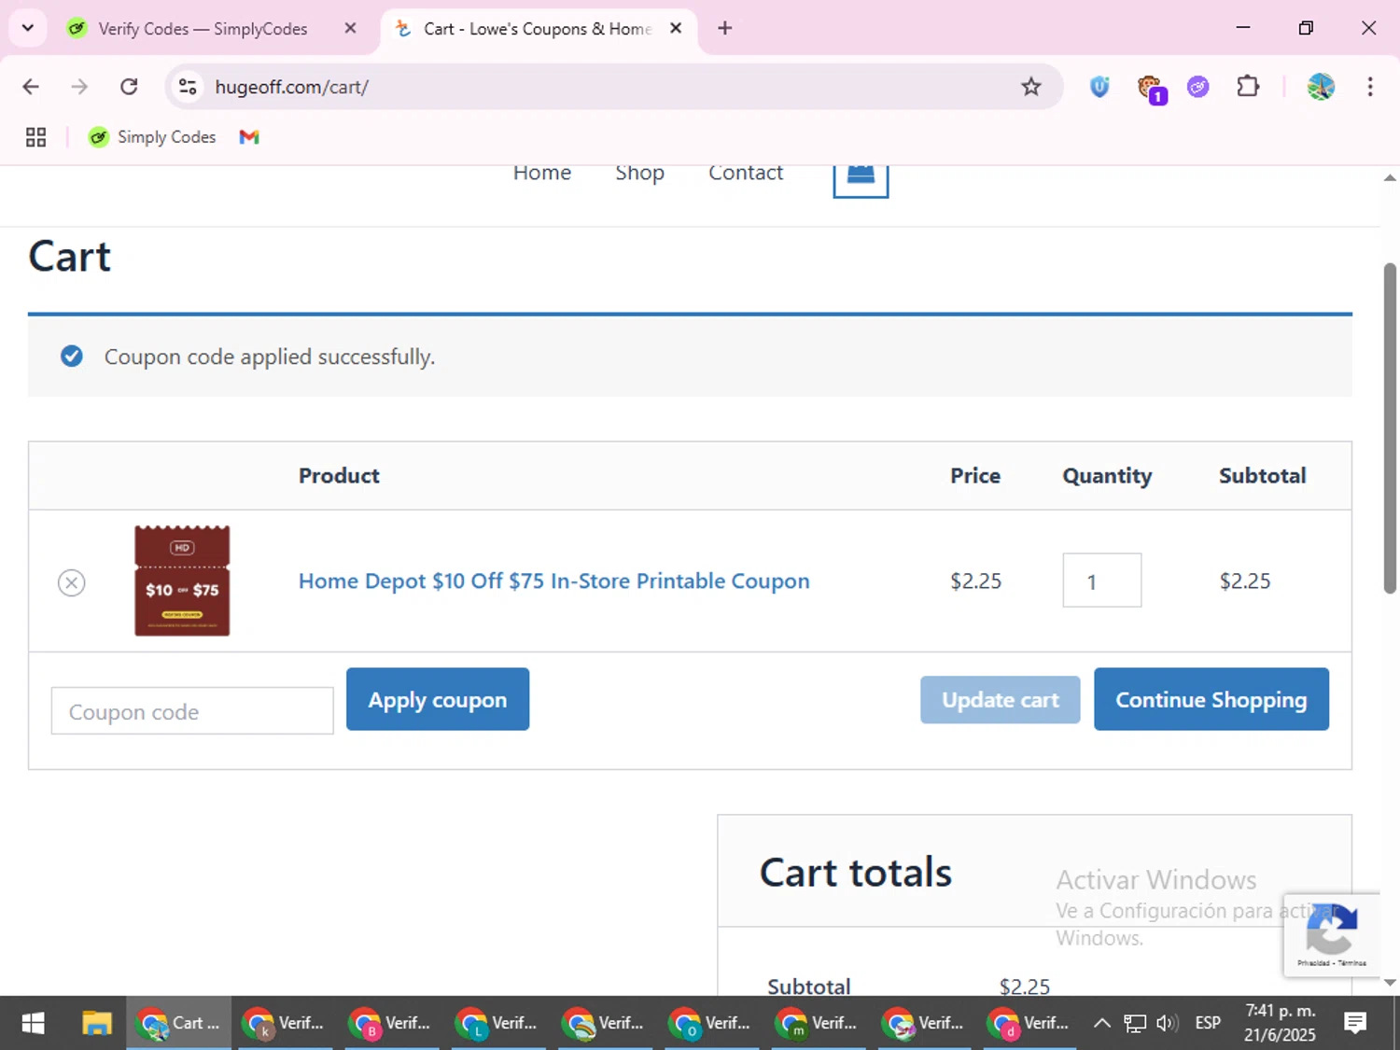1400x1050 pixels.
Task: Remove Home Depot coupon from cart
Action: pos(72,582)
